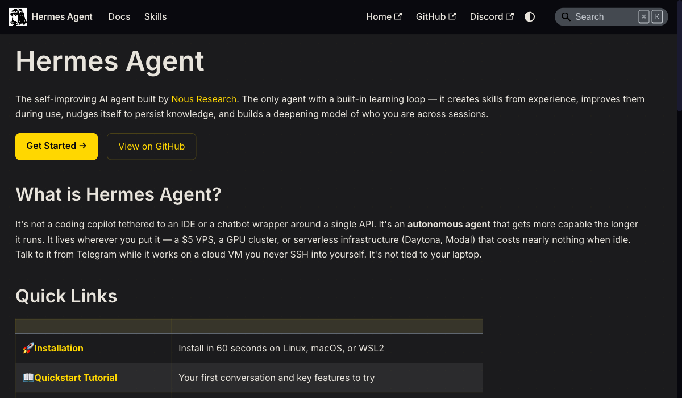Click the external link icon beside GitHub
Viewport: 682px width, 398px height.
452,16
